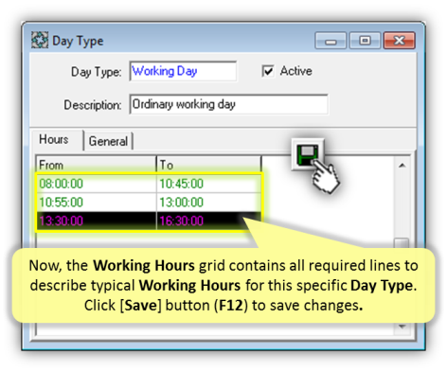Toggle the Active checkbox
447x372 pixels.
click(268, 71)
